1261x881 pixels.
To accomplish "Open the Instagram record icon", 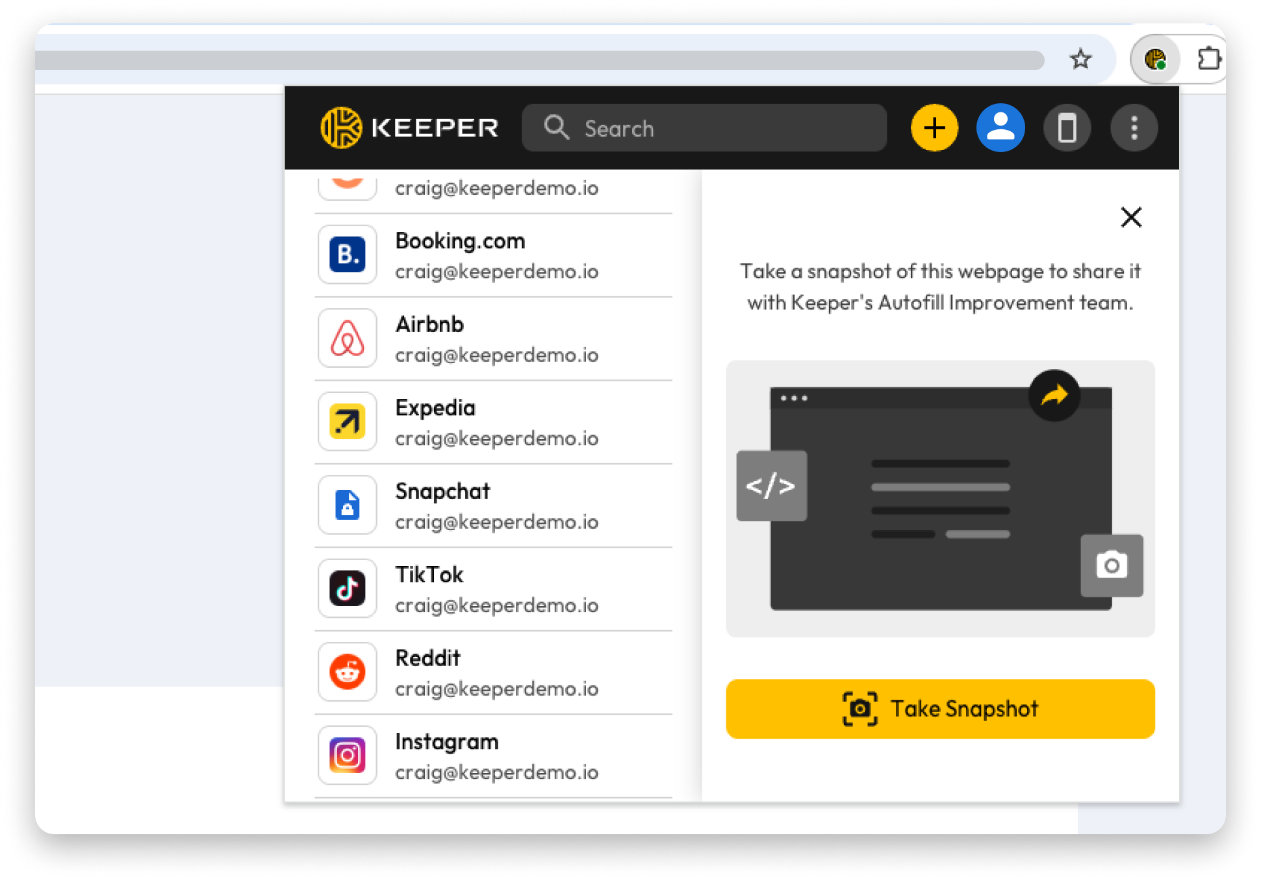I will tap(347, 756).
